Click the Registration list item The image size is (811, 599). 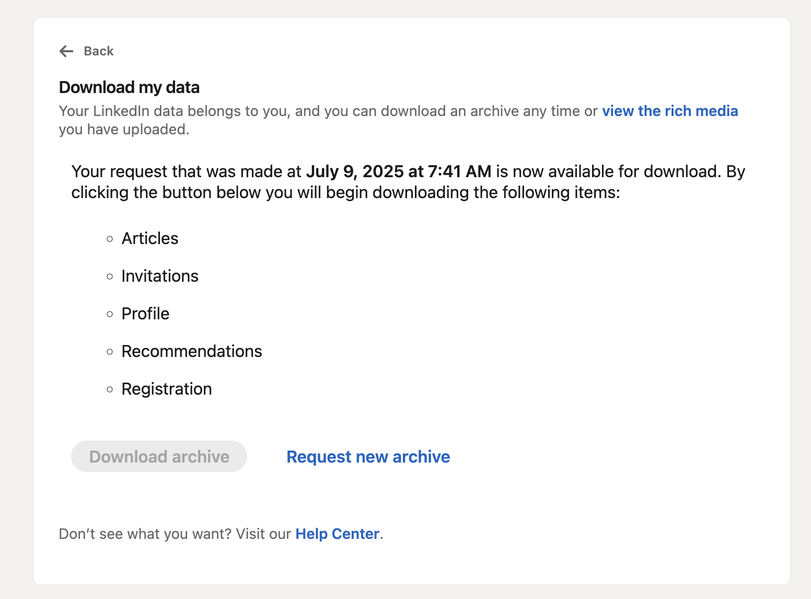click(167, 389)
